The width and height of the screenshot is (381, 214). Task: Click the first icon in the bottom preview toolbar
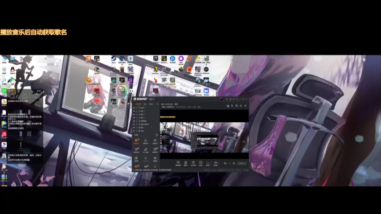[x=178, y=164]
